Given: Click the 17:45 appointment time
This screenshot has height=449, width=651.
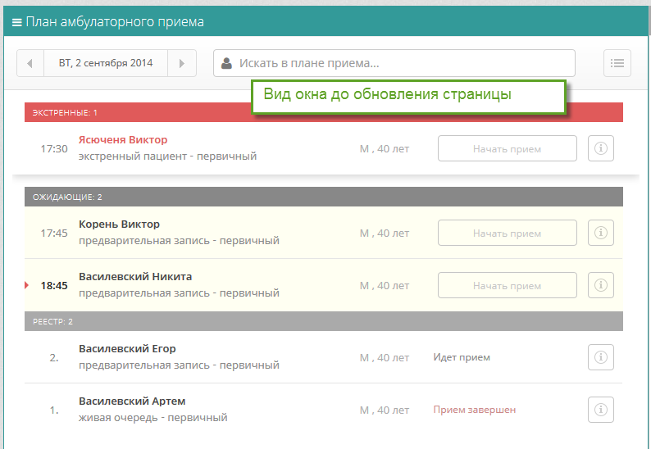Looking at the screenshot, I should [x=54, y=233].
